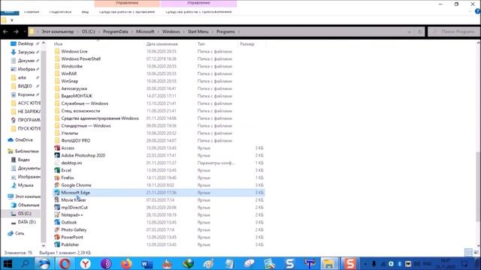Open Средства работы с приложениями tab
Viewport: 481px width, 270px height.
pyautogui.click(x=198, y=12)
